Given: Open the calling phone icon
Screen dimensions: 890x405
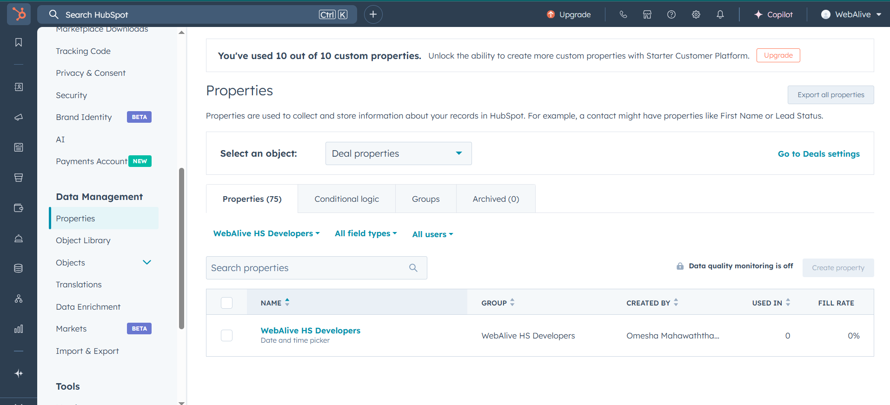Looking at the screenshot, I should tap(623, 14).
